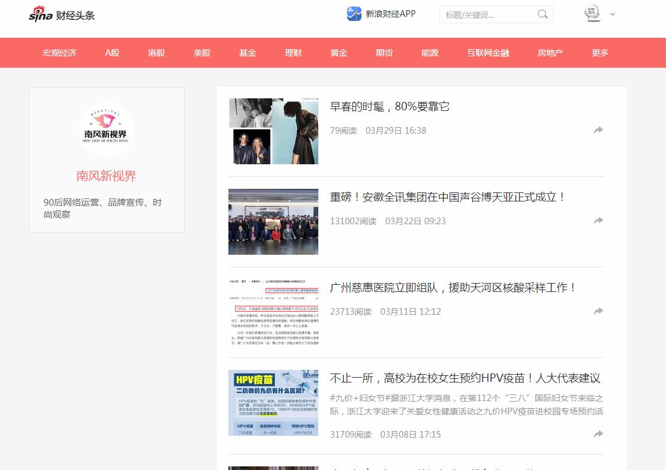The width and height of the screenshot is (666, 470).
Task: Select the 期货 menu item
Action: [x=384, y=53]
